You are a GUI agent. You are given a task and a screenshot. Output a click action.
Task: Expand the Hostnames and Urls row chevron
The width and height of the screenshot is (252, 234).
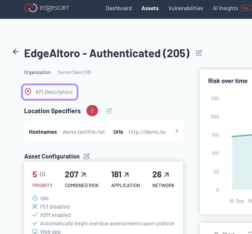coord(177,131)
